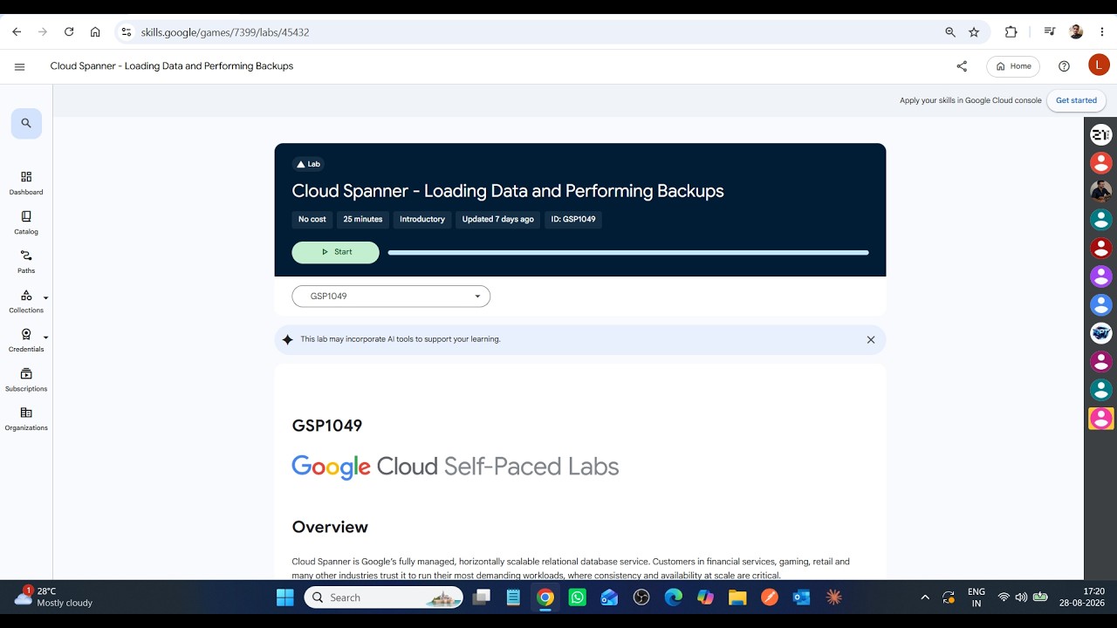Open the Chrome profile avatar

point(1076,32)
